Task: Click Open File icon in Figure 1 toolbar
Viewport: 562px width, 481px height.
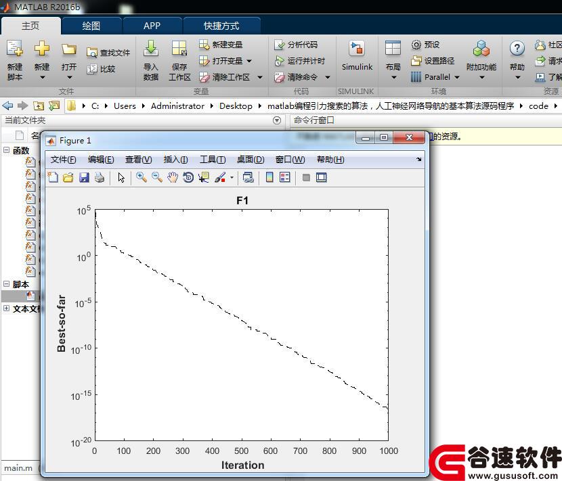Action: click(68, 177)
